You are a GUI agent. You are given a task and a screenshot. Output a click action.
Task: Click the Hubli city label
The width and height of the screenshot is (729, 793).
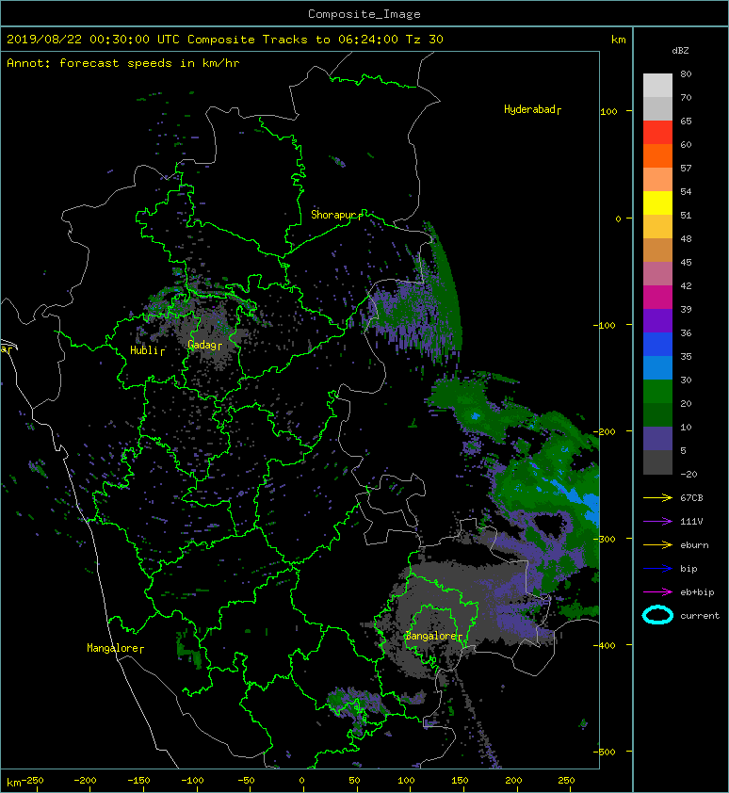[x=147, y=350]
